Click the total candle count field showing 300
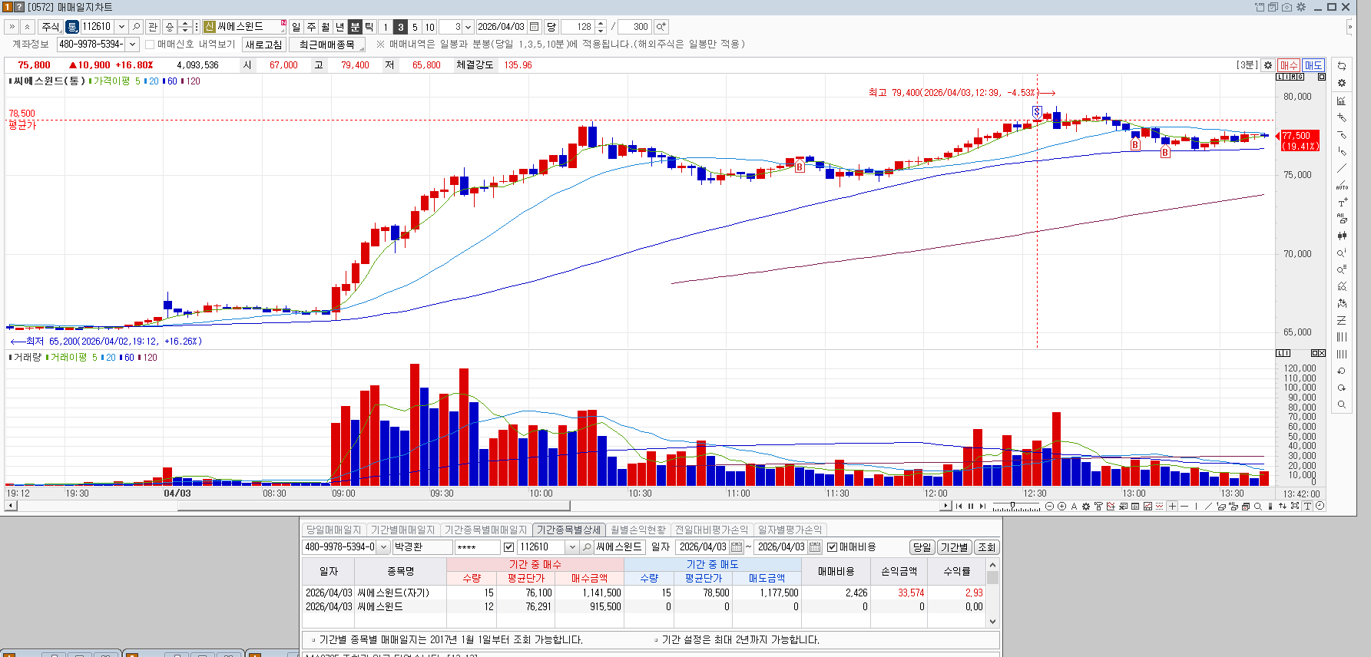Screen dimensions: 1371x657 [635, 27]
